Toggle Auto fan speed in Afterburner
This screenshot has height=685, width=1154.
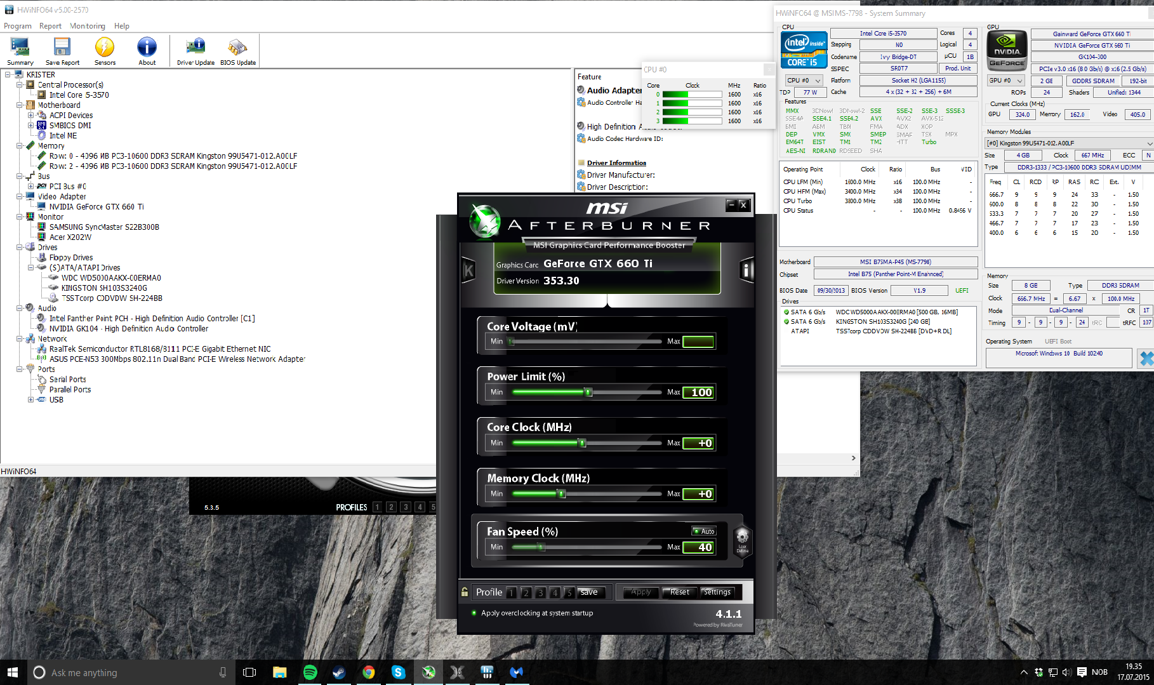[x=704, y=531]
